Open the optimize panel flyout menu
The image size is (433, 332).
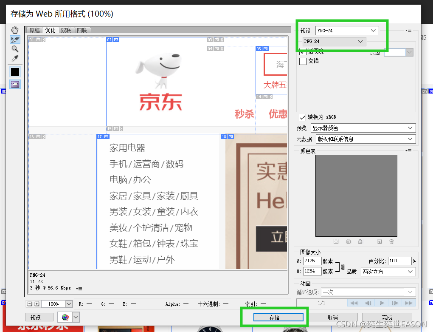[408, 31]
